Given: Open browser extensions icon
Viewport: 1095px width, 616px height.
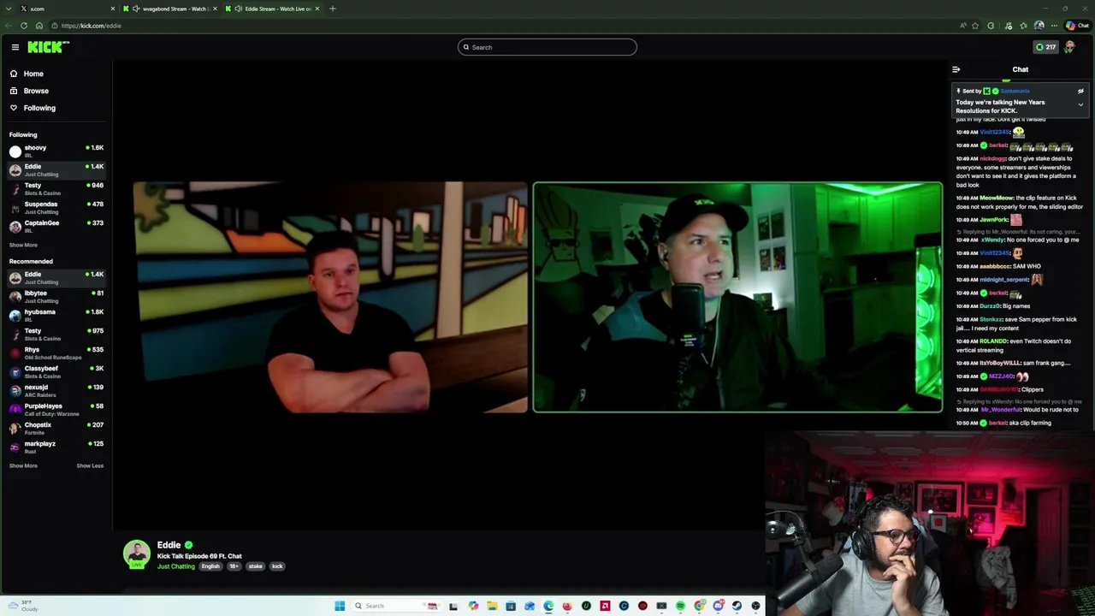Looking at the screenshot, I should click(991, 26).
